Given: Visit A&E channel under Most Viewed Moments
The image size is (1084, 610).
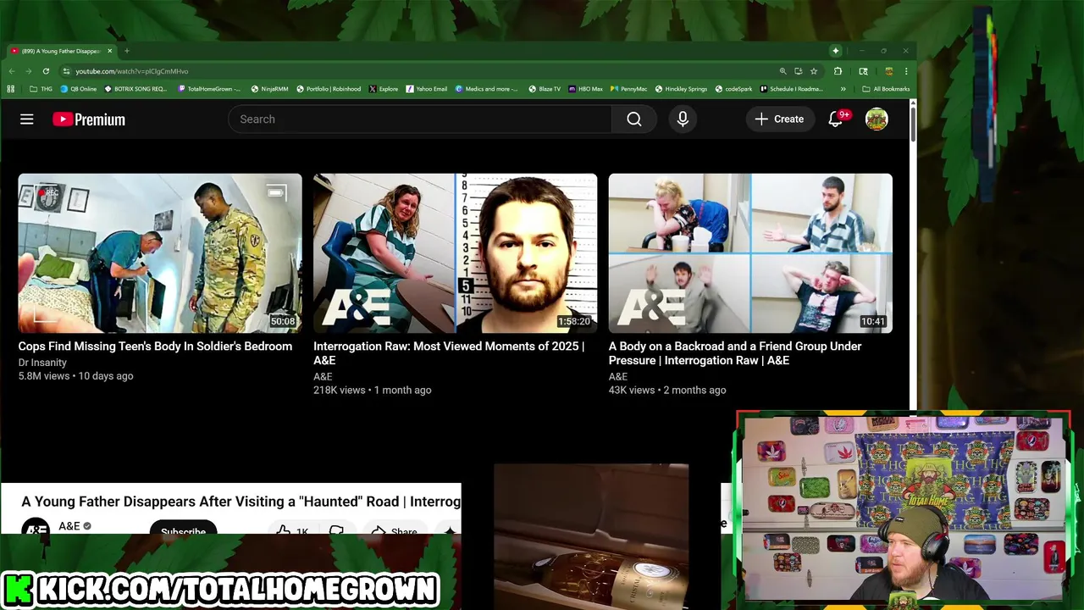Looking at the screenshot, I should pyautogui.click(x=323, y=376).
